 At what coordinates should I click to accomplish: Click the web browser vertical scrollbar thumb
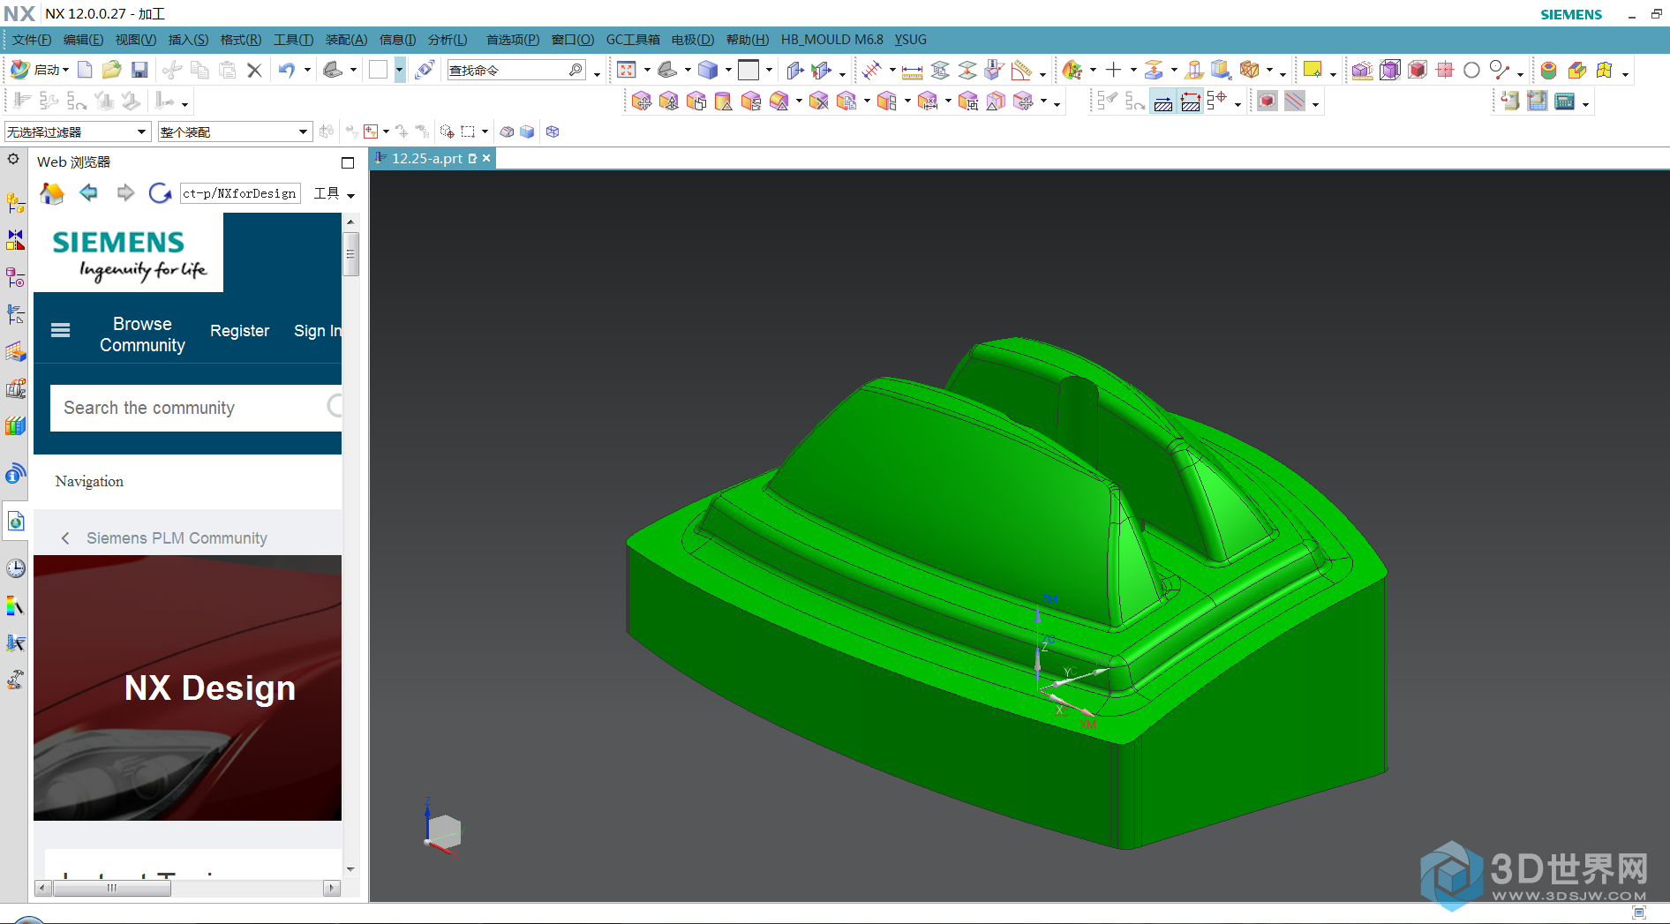350,254
